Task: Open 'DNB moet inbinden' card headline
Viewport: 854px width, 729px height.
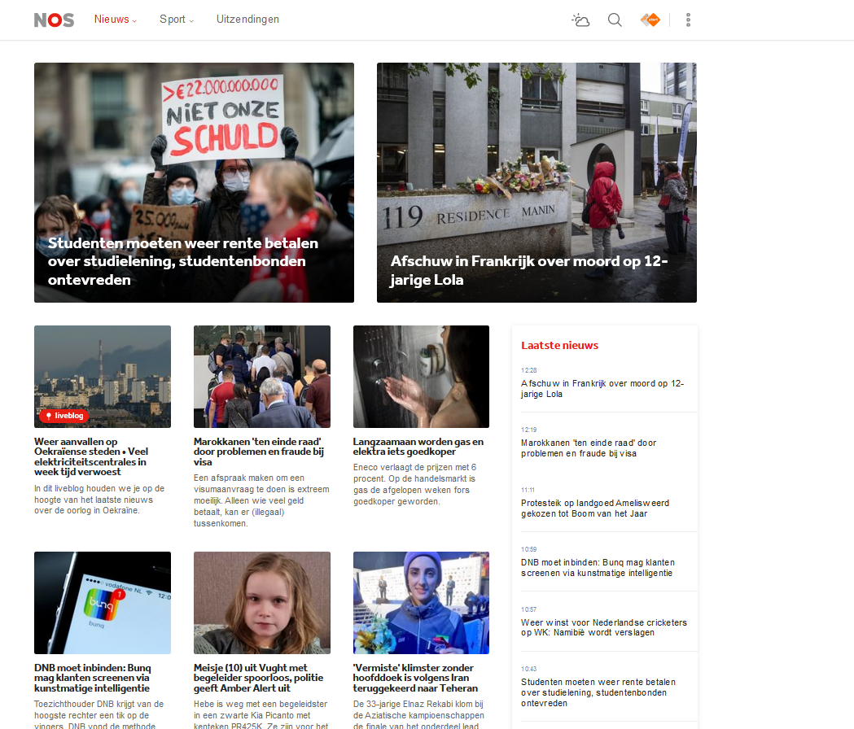Action: pyautogui.click(x=93, y=678)
